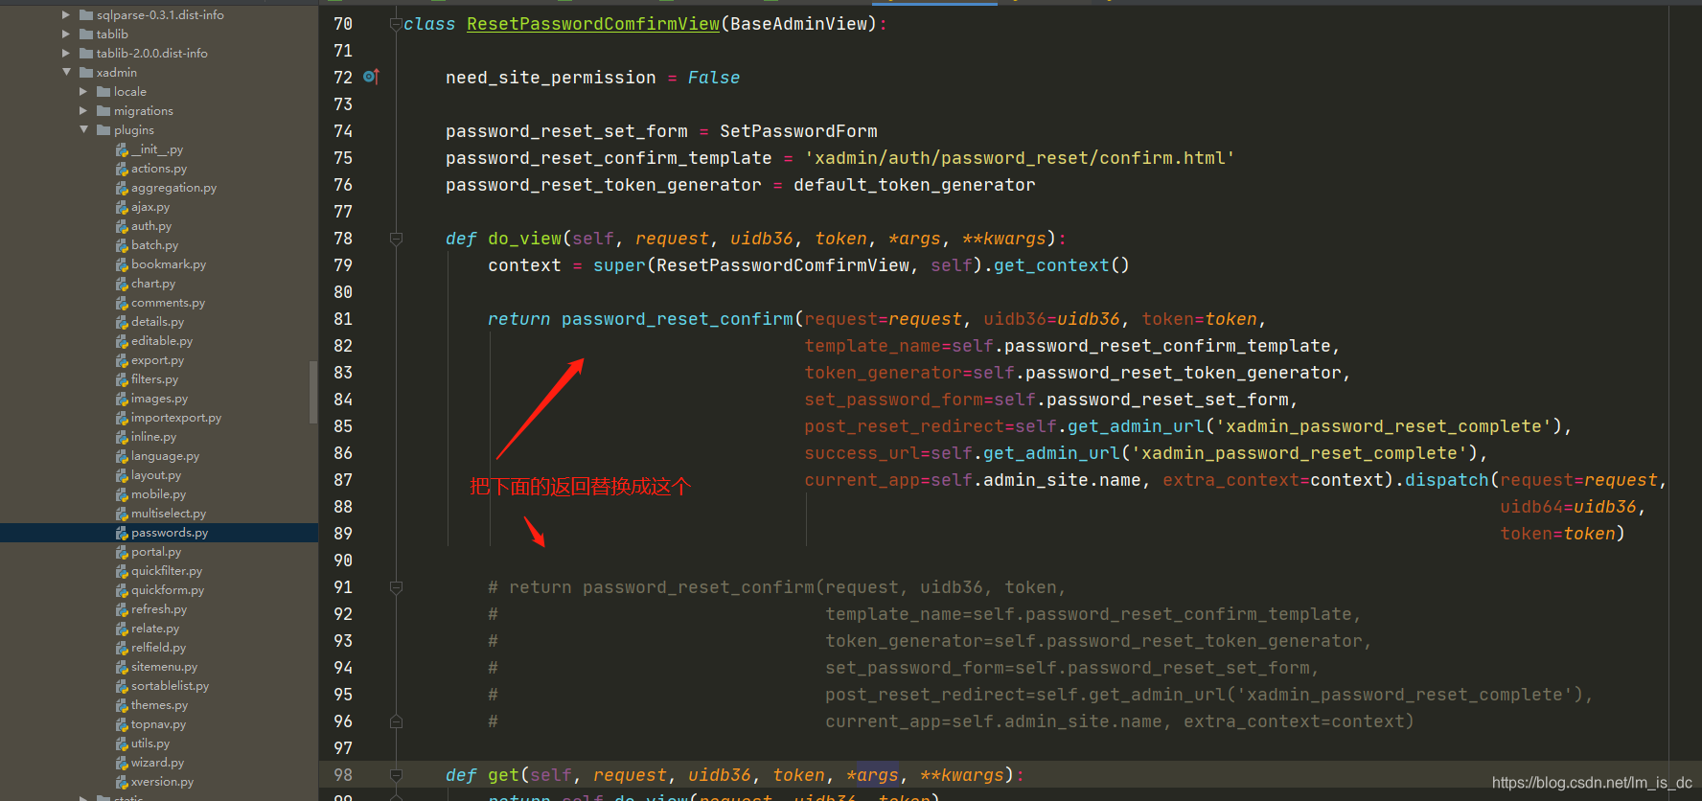Open relate.py file
1702x801 pixels.
(x=155, y=629)
